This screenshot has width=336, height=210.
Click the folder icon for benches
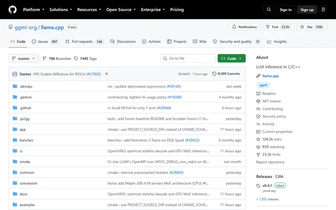(15, 140)
